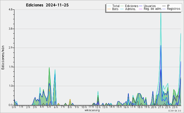Viewport: 184px width, 113px height.
Task: Click the 'CC BY-SA 3.0' license text
Action: click(x=174, y=111)
